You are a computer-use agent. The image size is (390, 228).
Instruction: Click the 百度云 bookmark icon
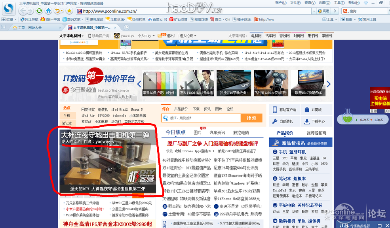coord(150,19)
